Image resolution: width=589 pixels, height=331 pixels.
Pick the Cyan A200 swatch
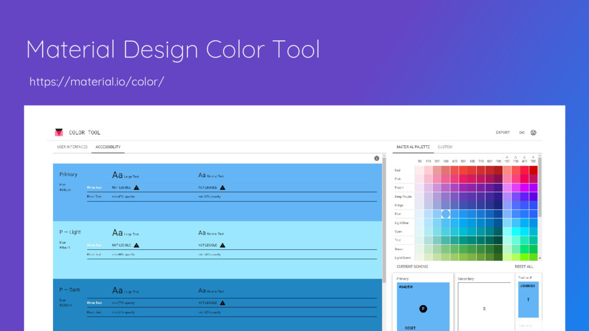point(516,232)
